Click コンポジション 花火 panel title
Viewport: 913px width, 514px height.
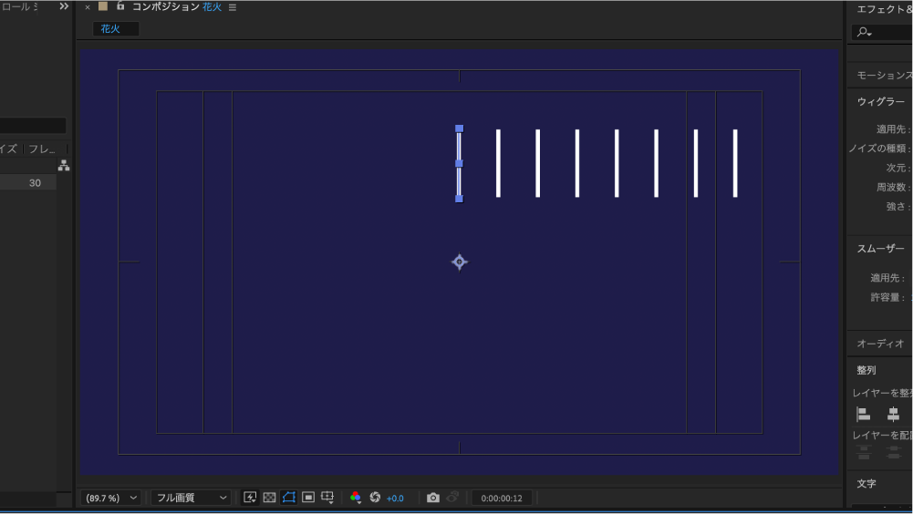(176, 7)
